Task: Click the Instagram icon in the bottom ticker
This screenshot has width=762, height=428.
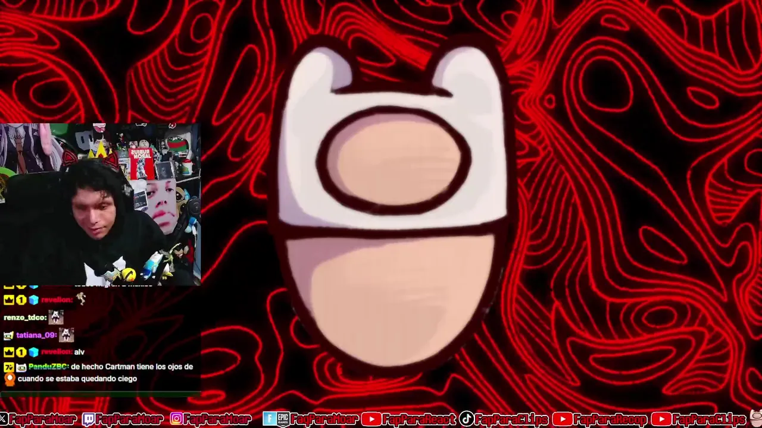Action: (177, 418)
